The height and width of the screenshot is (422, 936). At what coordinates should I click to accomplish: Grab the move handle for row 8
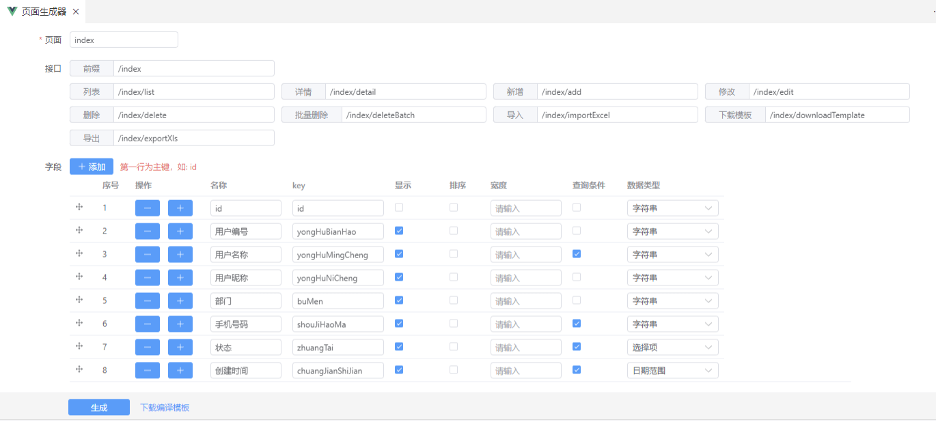click(79, 369)
